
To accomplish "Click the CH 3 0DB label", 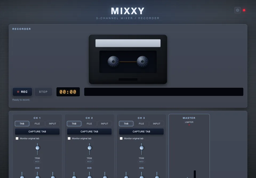I will click(141, 168).
